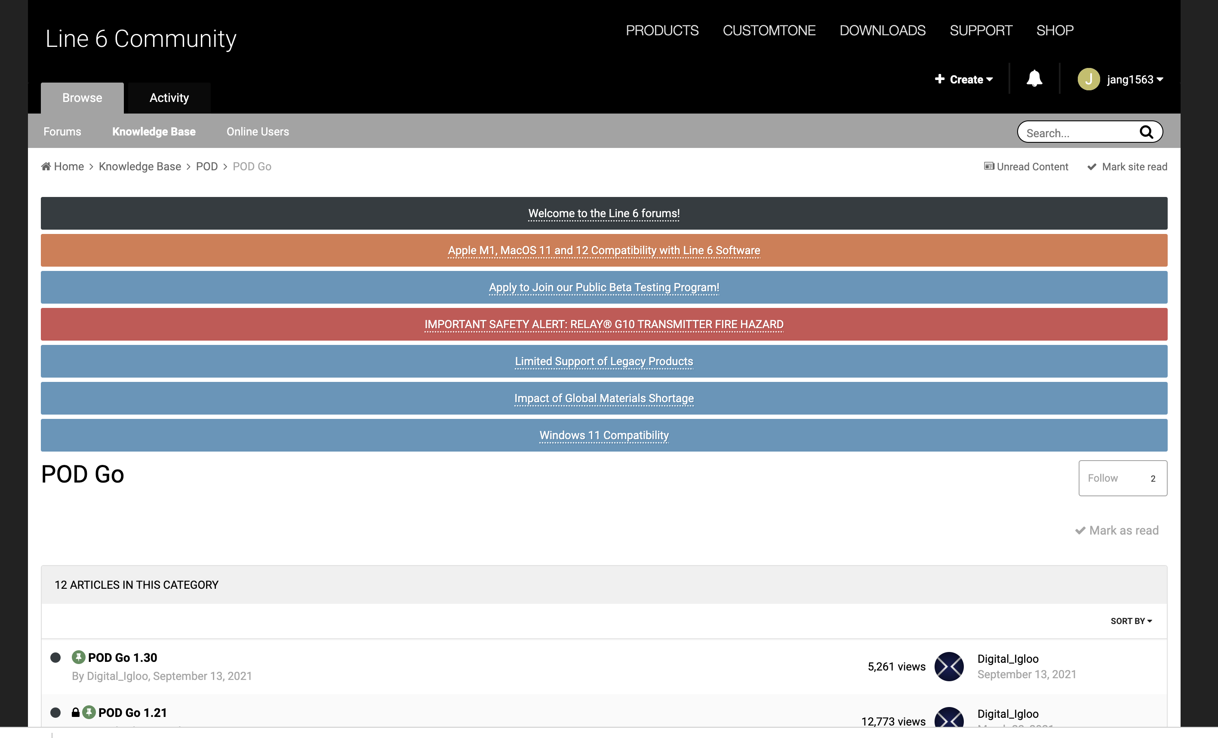Click the notifications bell icon
Image resolution: width=1218 pixels, height=738 pixels.
point(1034,79)
